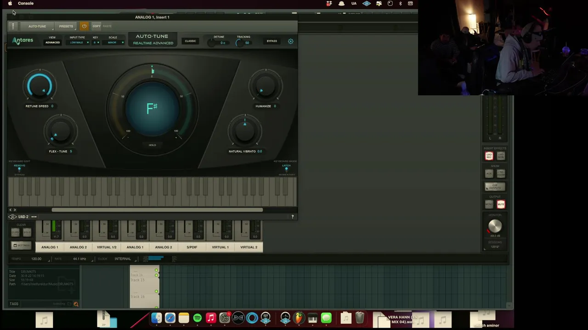Open System Preferences from the dock

[x=225, y=318]
